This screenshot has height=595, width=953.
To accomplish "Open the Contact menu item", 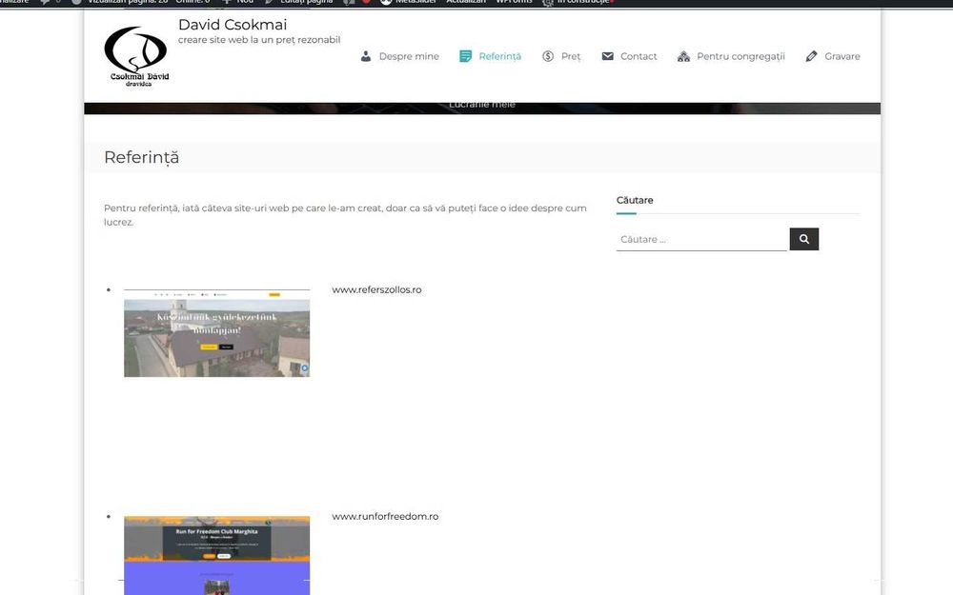I will click(x=639, y=56).
